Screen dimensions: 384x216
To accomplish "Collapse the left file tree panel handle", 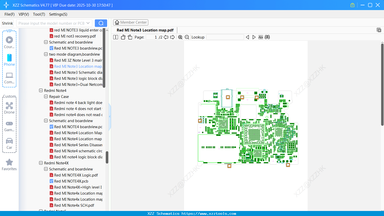I will coord(110,117).
